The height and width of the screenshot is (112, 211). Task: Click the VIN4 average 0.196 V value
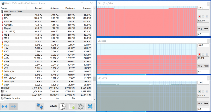coord(87,61)
